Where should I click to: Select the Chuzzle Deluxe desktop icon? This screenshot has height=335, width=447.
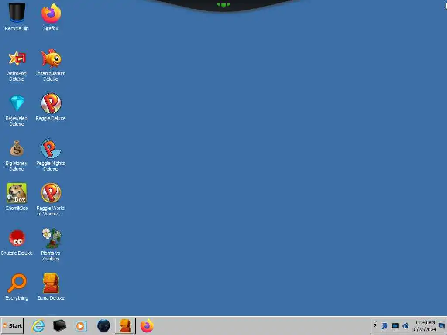tap(17, 242)
